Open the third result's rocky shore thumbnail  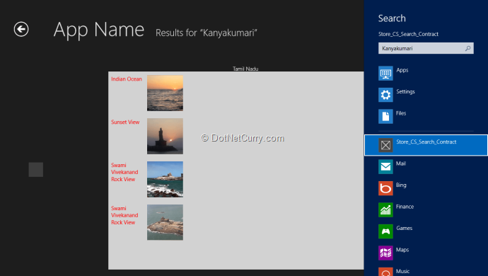tap(165, 179)
